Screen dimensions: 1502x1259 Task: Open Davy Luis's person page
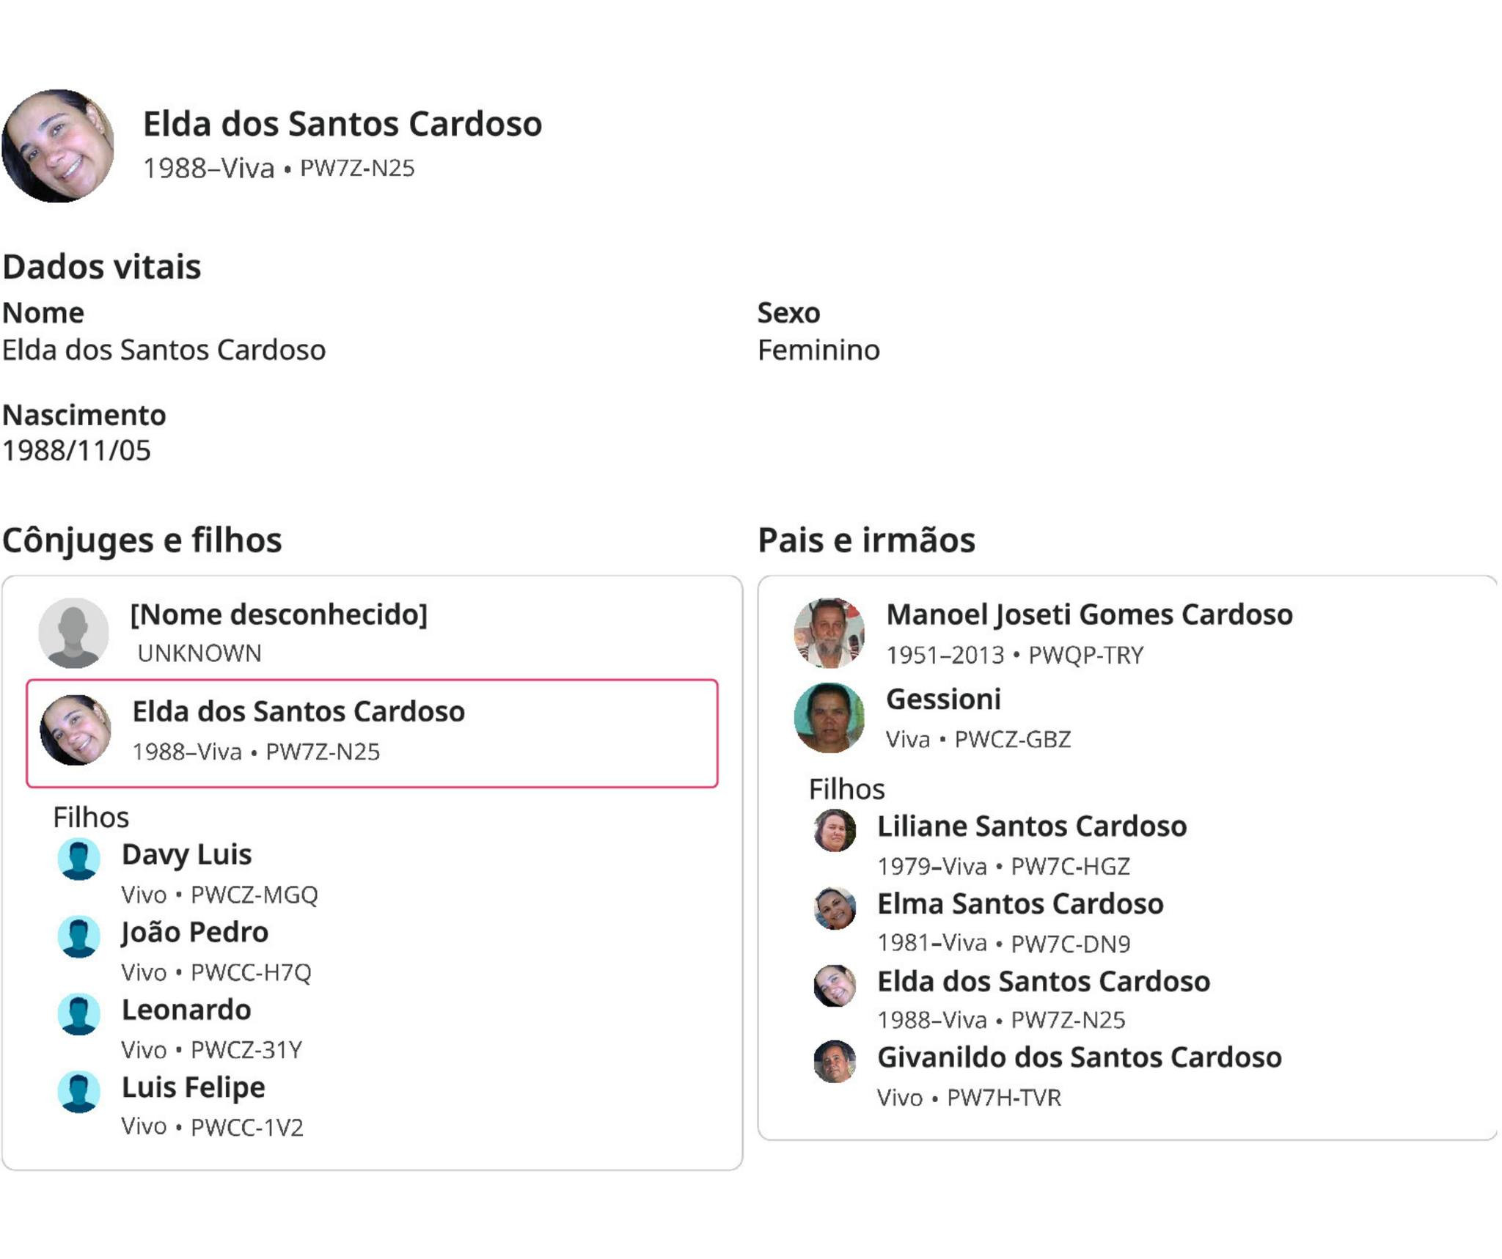[x=186, y=854]
